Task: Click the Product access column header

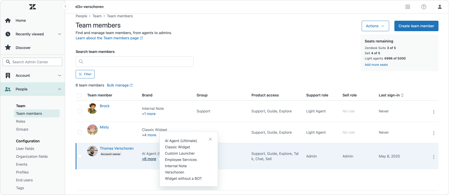Action: pos(265,95)
